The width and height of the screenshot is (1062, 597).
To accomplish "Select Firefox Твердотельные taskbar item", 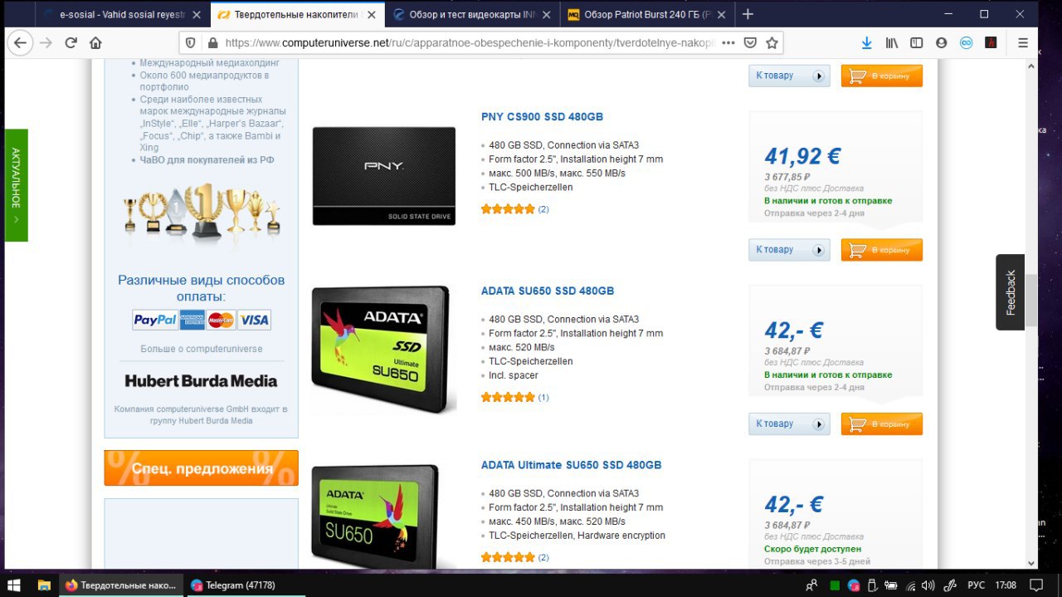I will pyautogui.click(x=121, y=585).
